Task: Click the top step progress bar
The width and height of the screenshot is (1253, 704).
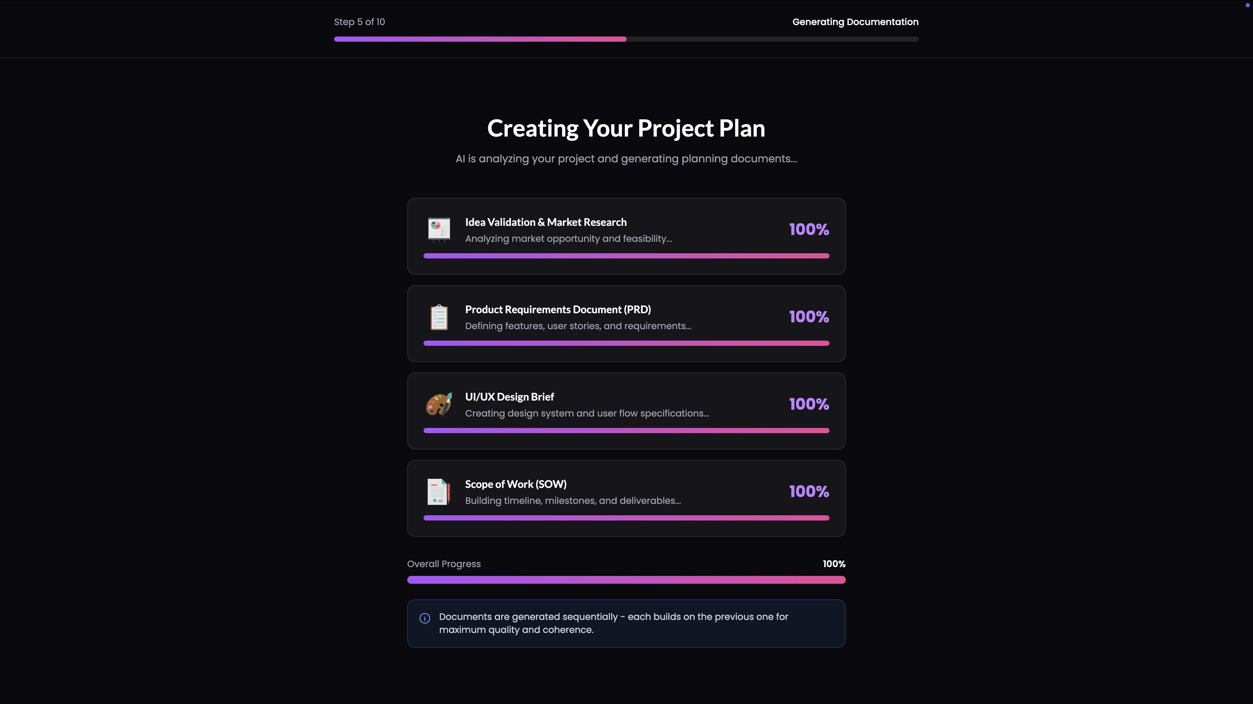Action: [626, 39]
